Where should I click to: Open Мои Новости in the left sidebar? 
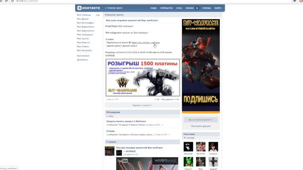pos(83,42)
